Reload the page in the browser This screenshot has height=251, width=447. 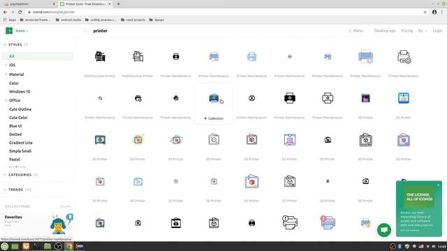tap(20, 12)
